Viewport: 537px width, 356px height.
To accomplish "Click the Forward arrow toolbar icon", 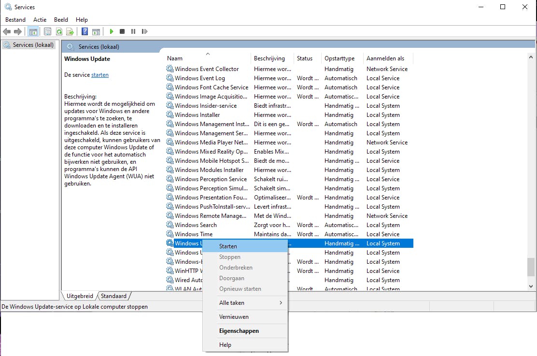I will 18,31.
